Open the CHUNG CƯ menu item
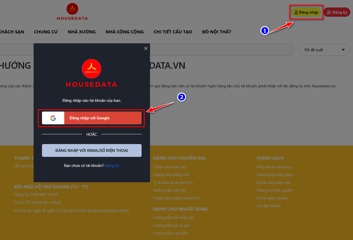353x240 pixels. point(46,32)
